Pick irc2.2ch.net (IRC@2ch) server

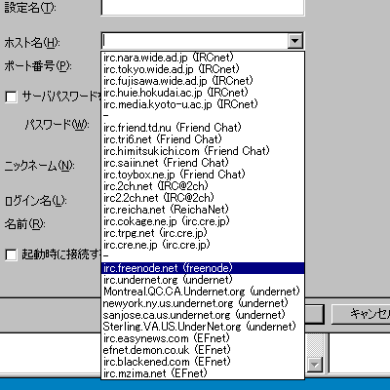point(203,198)
